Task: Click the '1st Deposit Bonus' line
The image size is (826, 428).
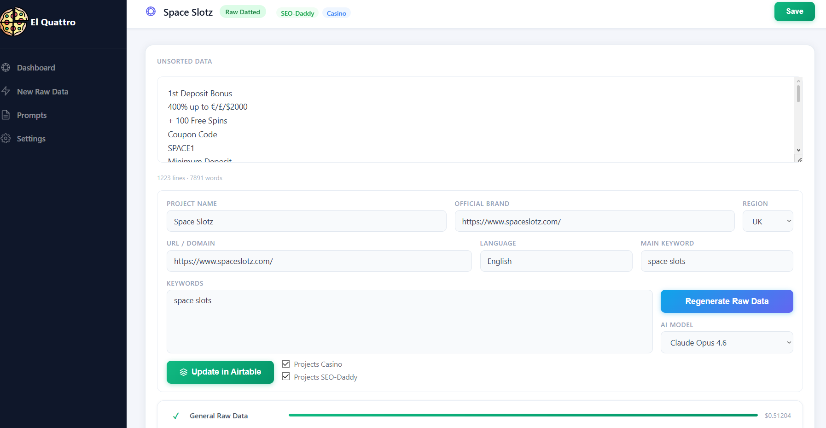Action: pyautogui.click(x=200, y=94)
